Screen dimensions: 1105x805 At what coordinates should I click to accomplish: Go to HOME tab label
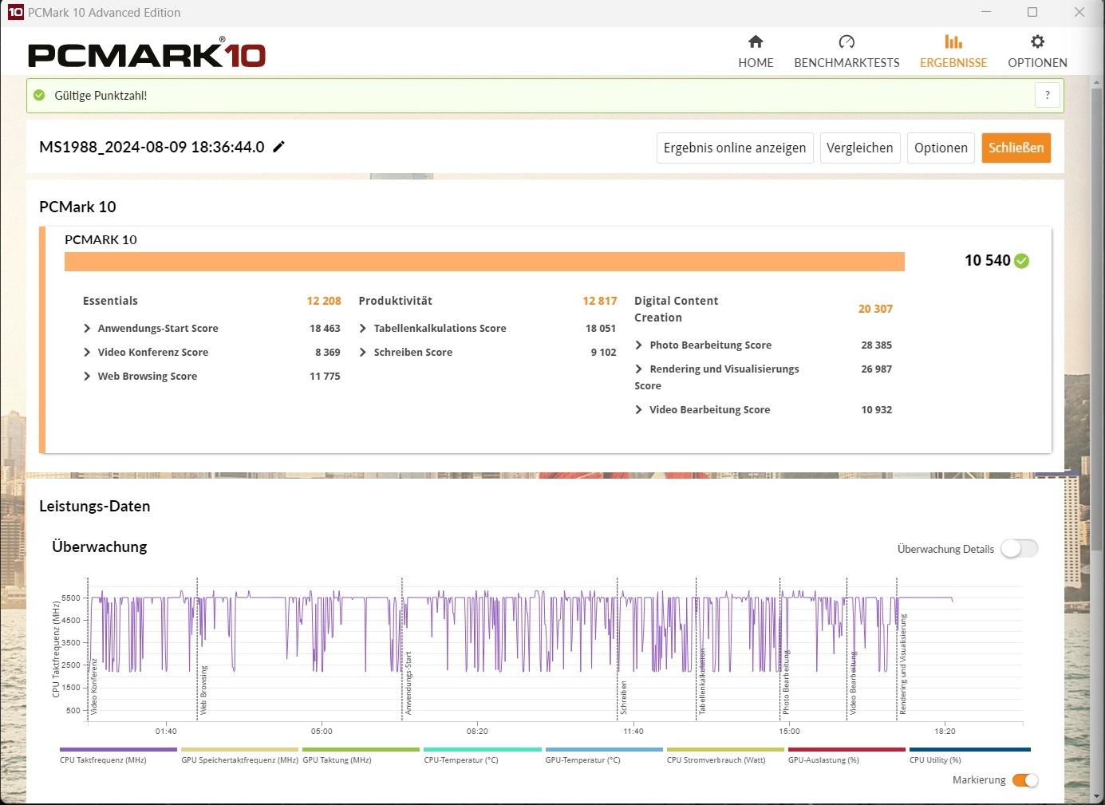tap(756, 62)
